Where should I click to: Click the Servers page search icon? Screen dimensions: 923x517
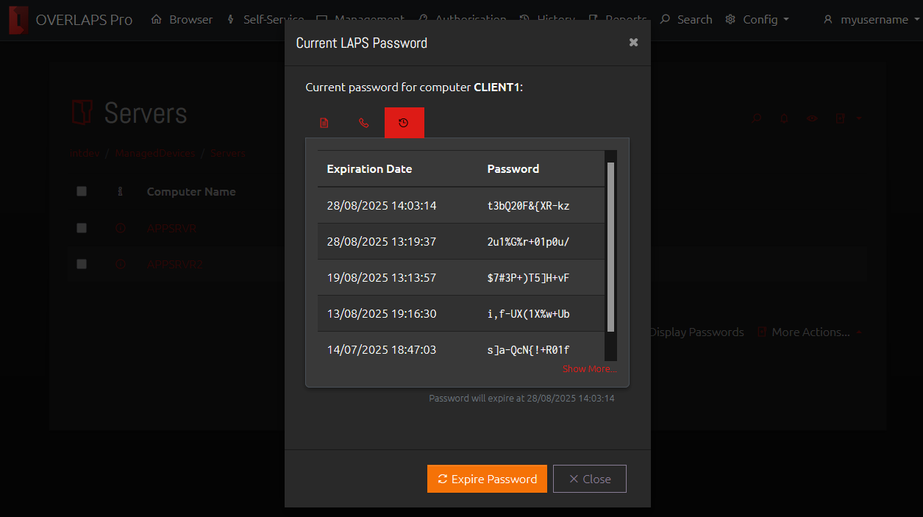(x=756, y=118)
